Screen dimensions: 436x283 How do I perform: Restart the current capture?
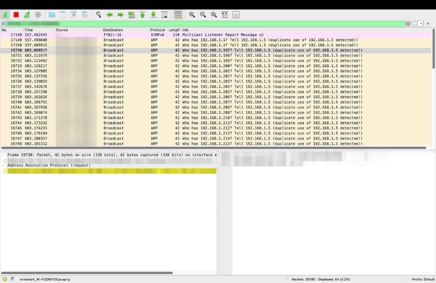point(27,15)
